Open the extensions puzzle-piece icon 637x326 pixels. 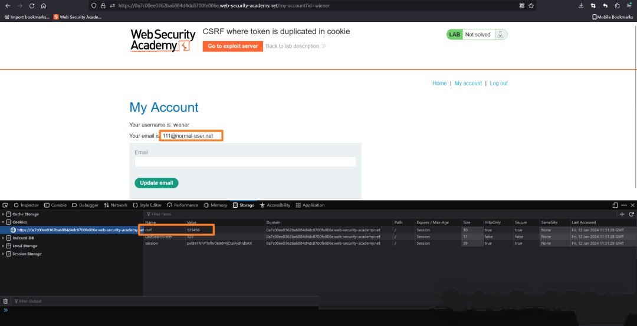617,6
